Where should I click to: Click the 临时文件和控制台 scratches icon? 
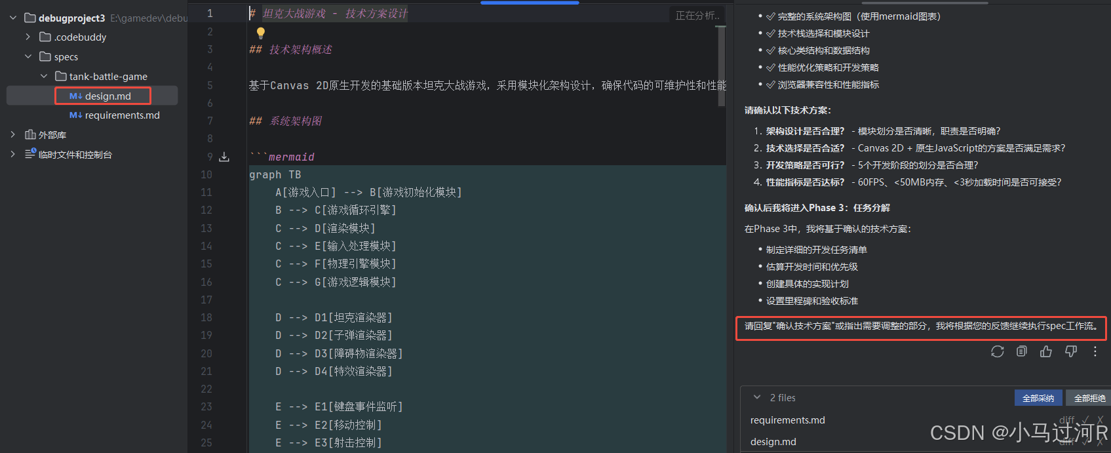(x=30, y=153)
